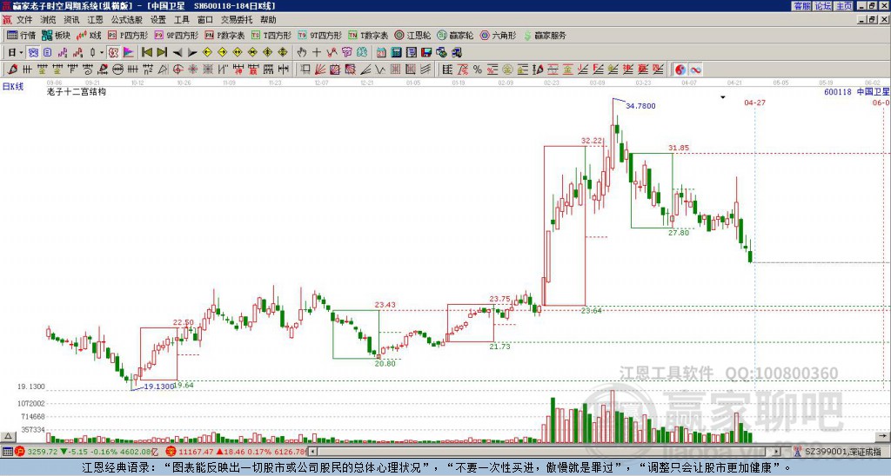Click the 19.1300 low price label on chart
The image size is (891, 476).
158,387
